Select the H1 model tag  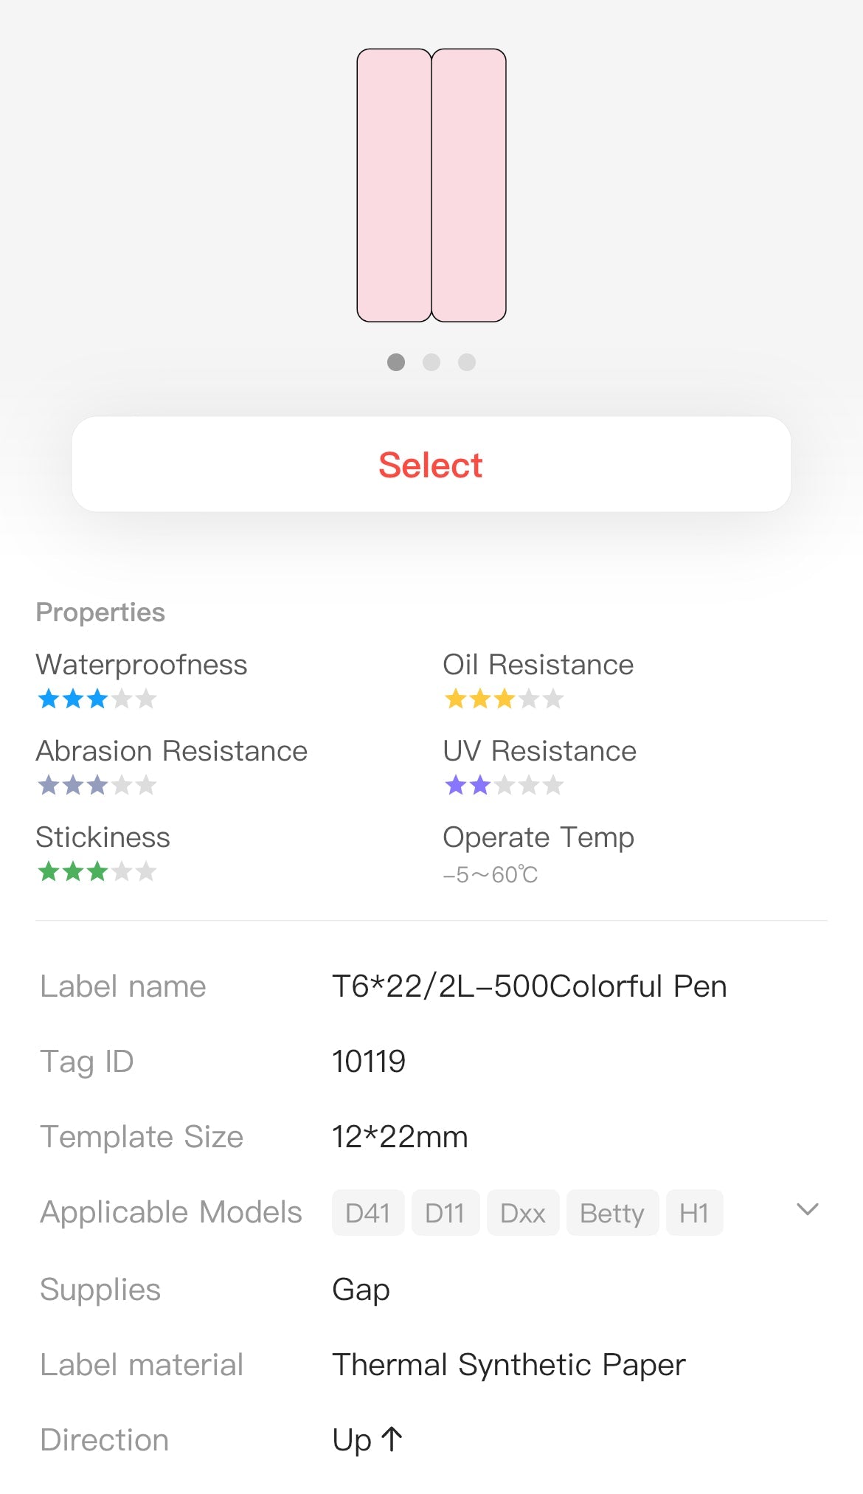[x=694, y=1213]
